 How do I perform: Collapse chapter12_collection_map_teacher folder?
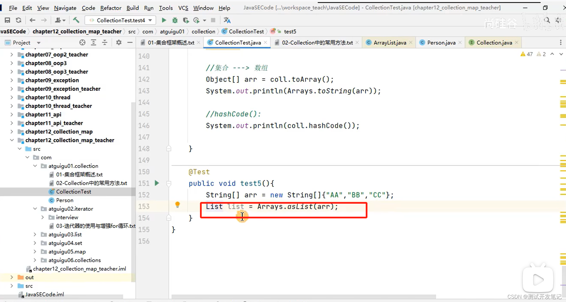[12, 140]
